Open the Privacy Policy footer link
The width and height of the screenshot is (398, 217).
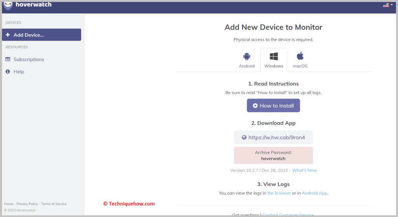click(x=27, y=204)
